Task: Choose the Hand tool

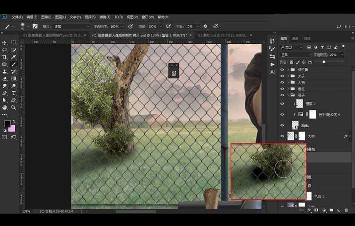Action: click(5, 107)
